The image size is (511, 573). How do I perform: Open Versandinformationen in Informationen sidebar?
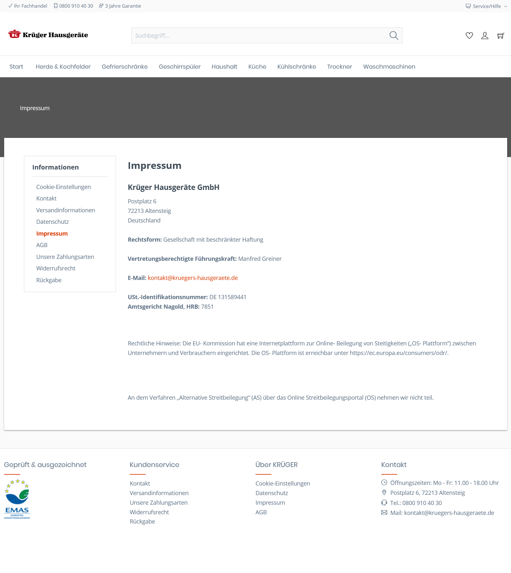[66, 210]
